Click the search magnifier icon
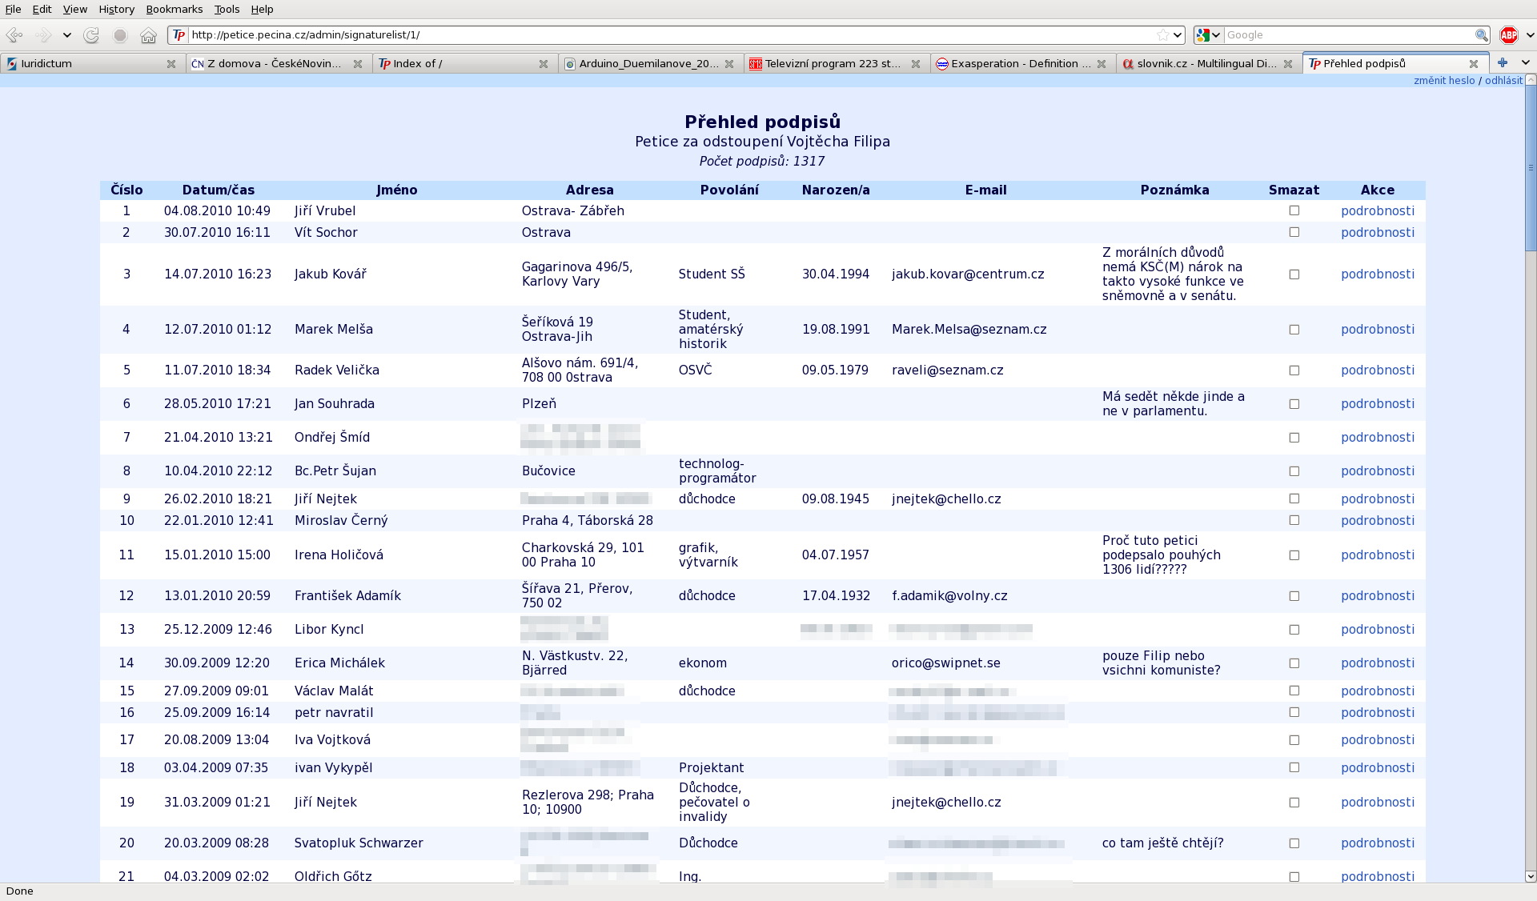 [1481, 35]
